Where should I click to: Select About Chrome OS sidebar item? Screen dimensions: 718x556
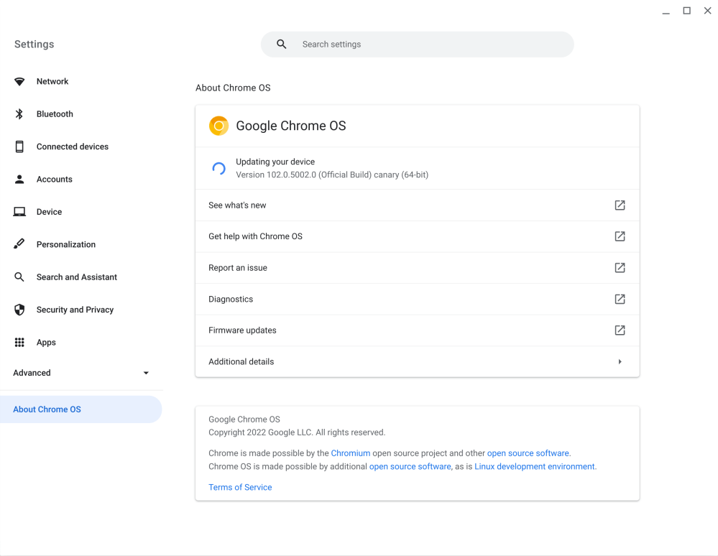[47, 409]
